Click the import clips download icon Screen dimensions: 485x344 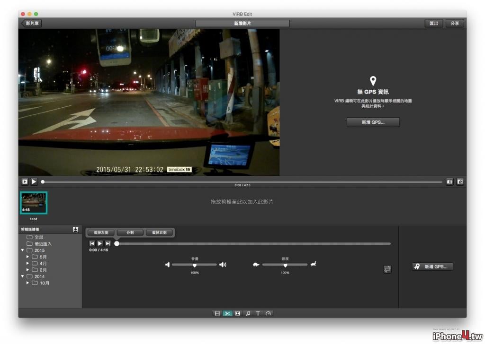(75, 230)
